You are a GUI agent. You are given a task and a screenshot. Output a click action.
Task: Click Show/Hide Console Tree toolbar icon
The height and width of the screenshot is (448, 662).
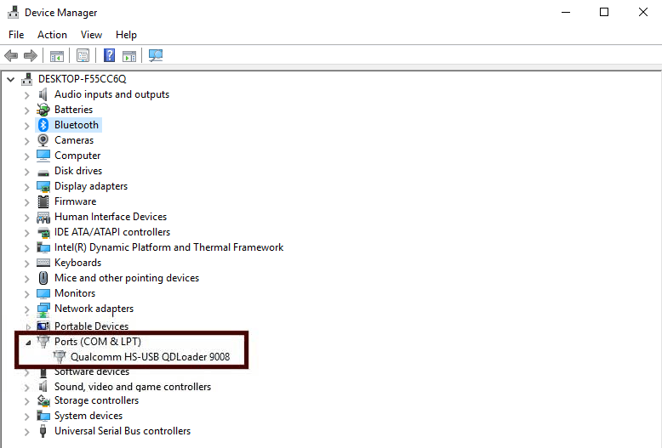pyautogui.click(x=57, y=56)
